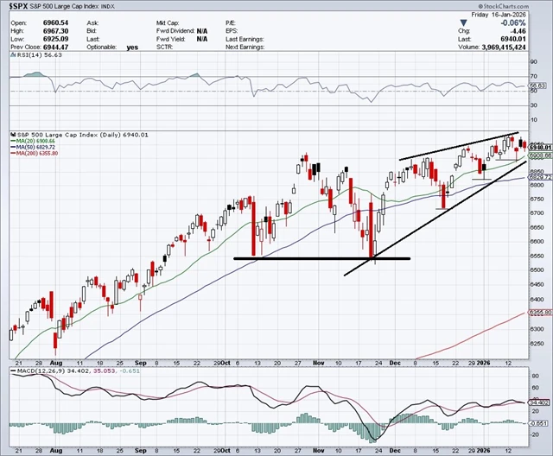Click the RSI(14) area-chart icon
The image size is (553, 456).
pyautogui.click(x=13, y=55)
